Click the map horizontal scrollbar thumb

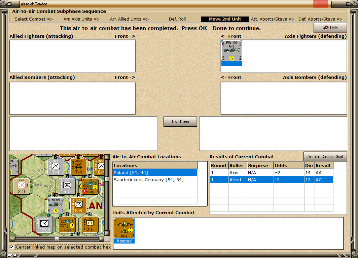tap(57, 239)
